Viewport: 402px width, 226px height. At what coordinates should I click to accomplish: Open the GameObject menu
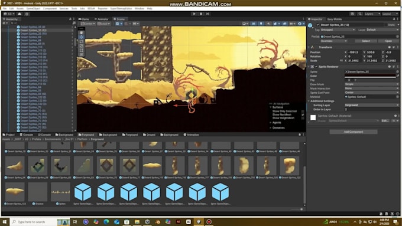click(33, 8)
